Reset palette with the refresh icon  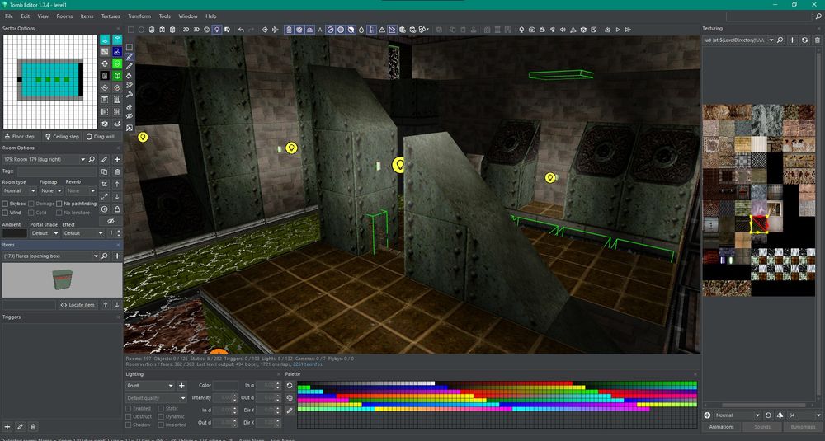[290, 385]
